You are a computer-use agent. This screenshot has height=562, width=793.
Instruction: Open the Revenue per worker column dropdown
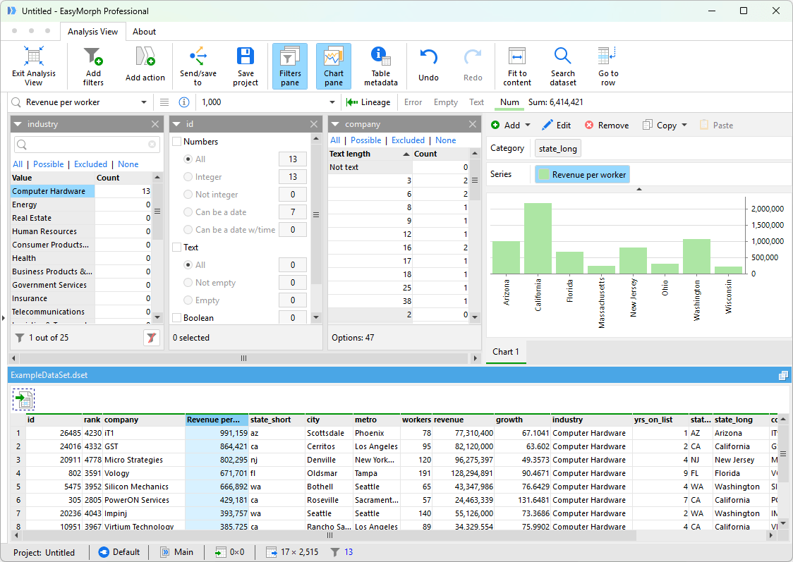pos(144,102)
